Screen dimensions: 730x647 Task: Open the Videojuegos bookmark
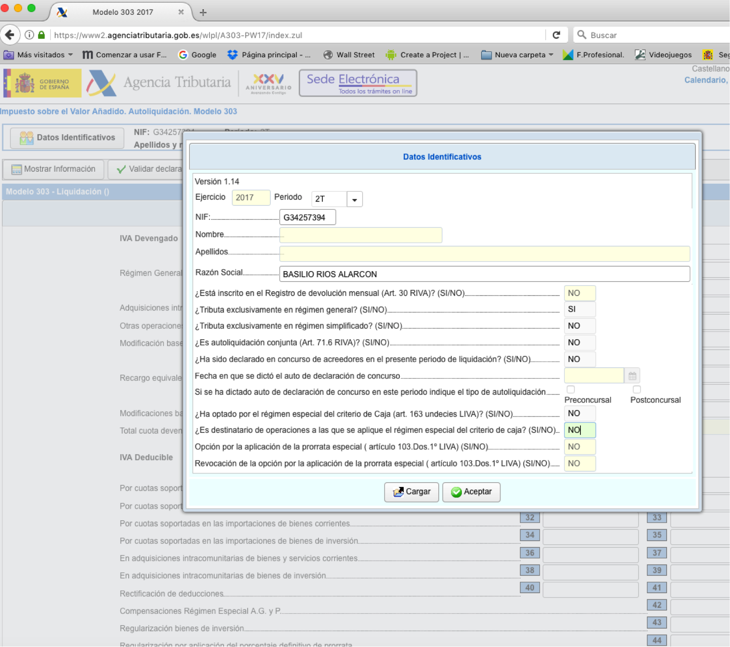(x=663, y=55)
